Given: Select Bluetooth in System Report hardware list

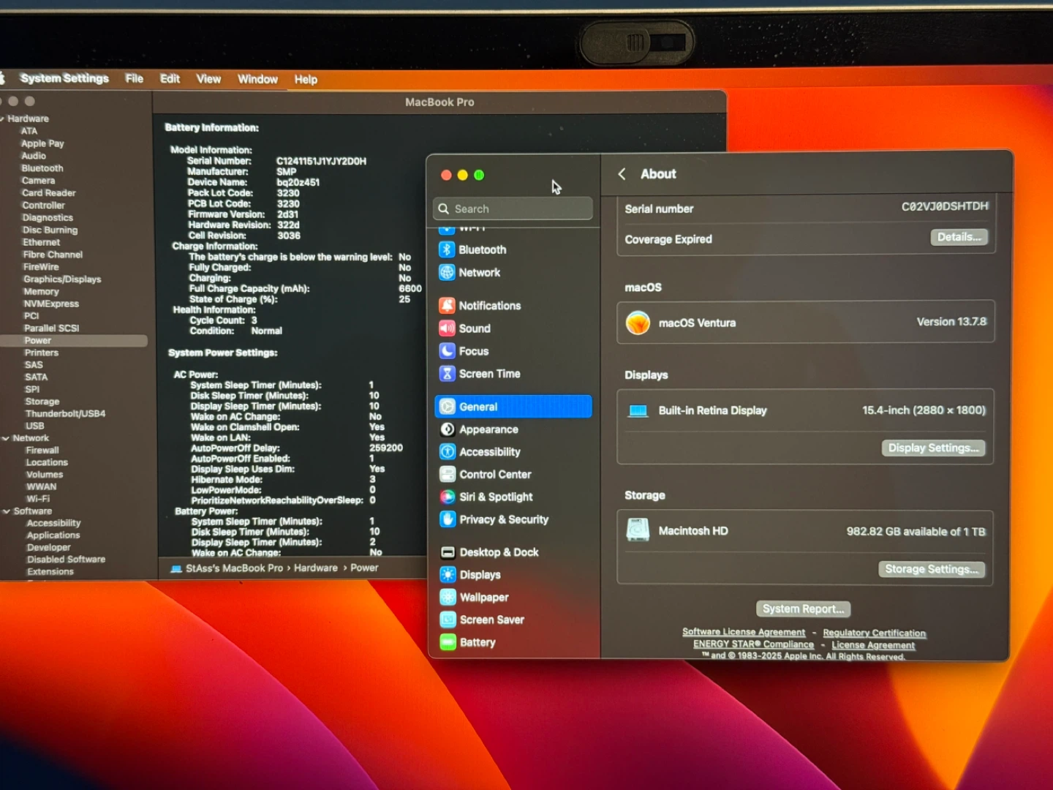Looking at the screenshot, I should (x=42, y=168).
